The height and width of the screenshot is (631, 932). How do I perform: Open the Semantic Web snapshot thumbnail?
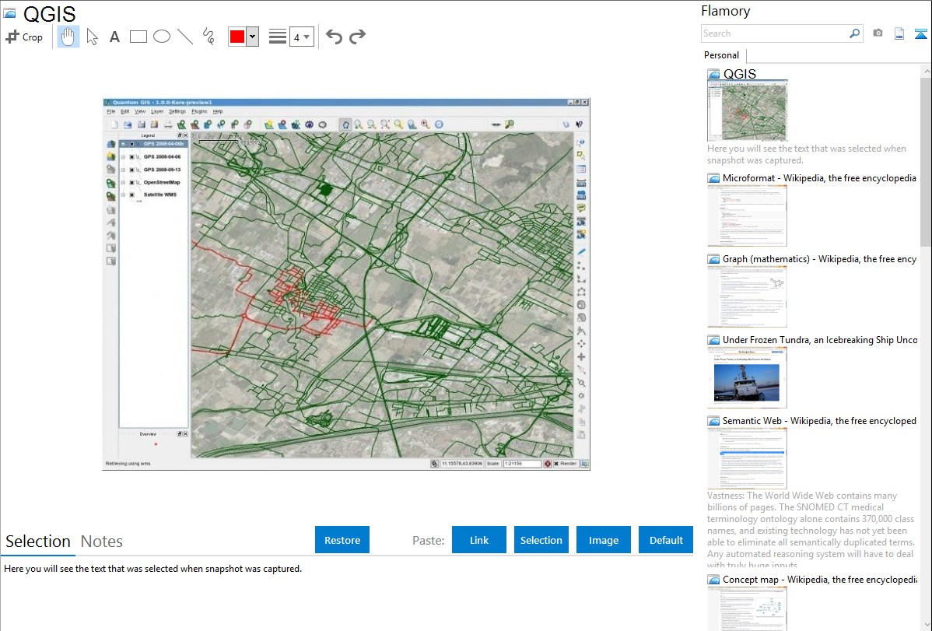[747, 458]
